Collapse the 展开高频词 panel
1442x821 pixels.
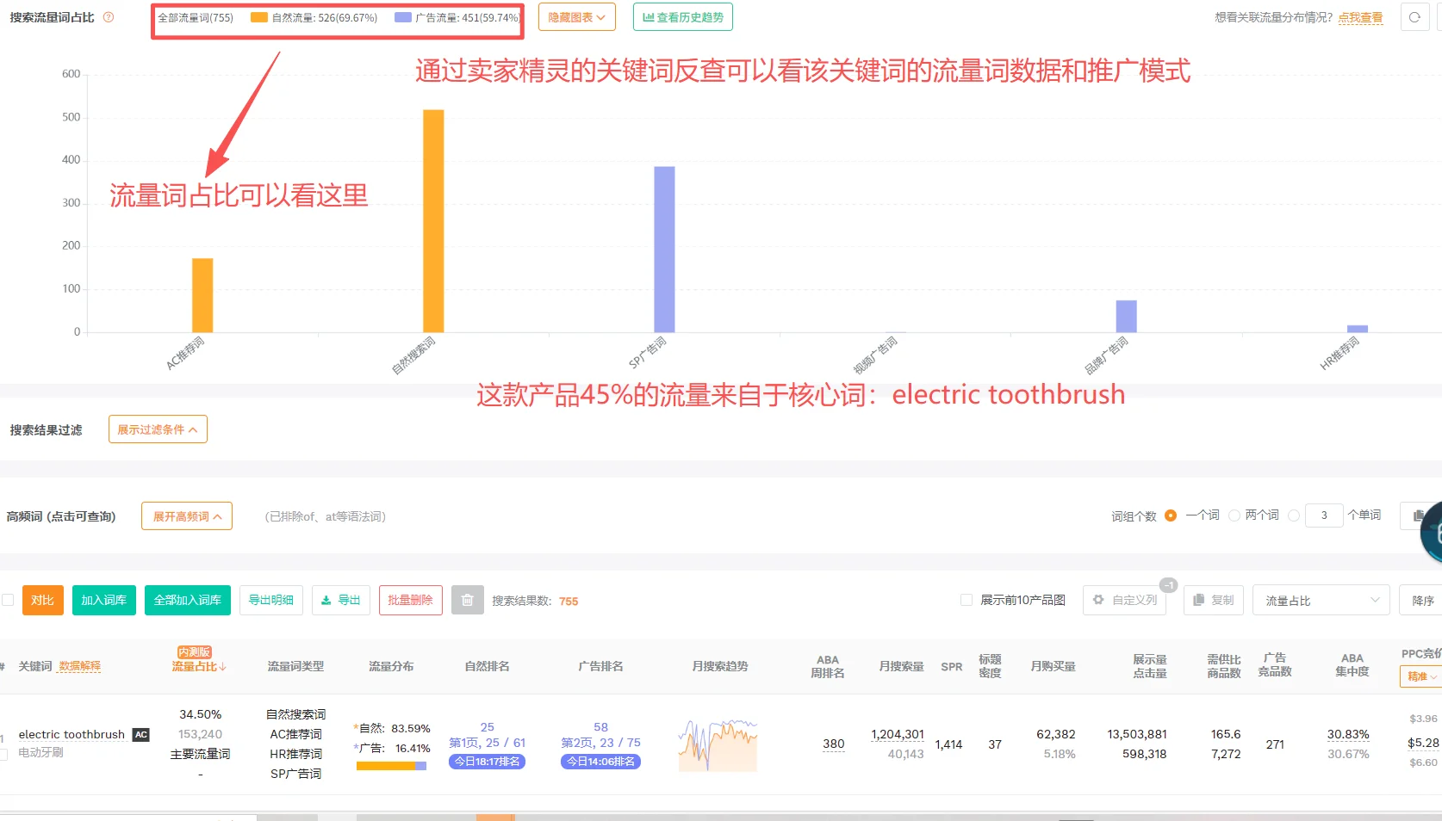point(186,515)
